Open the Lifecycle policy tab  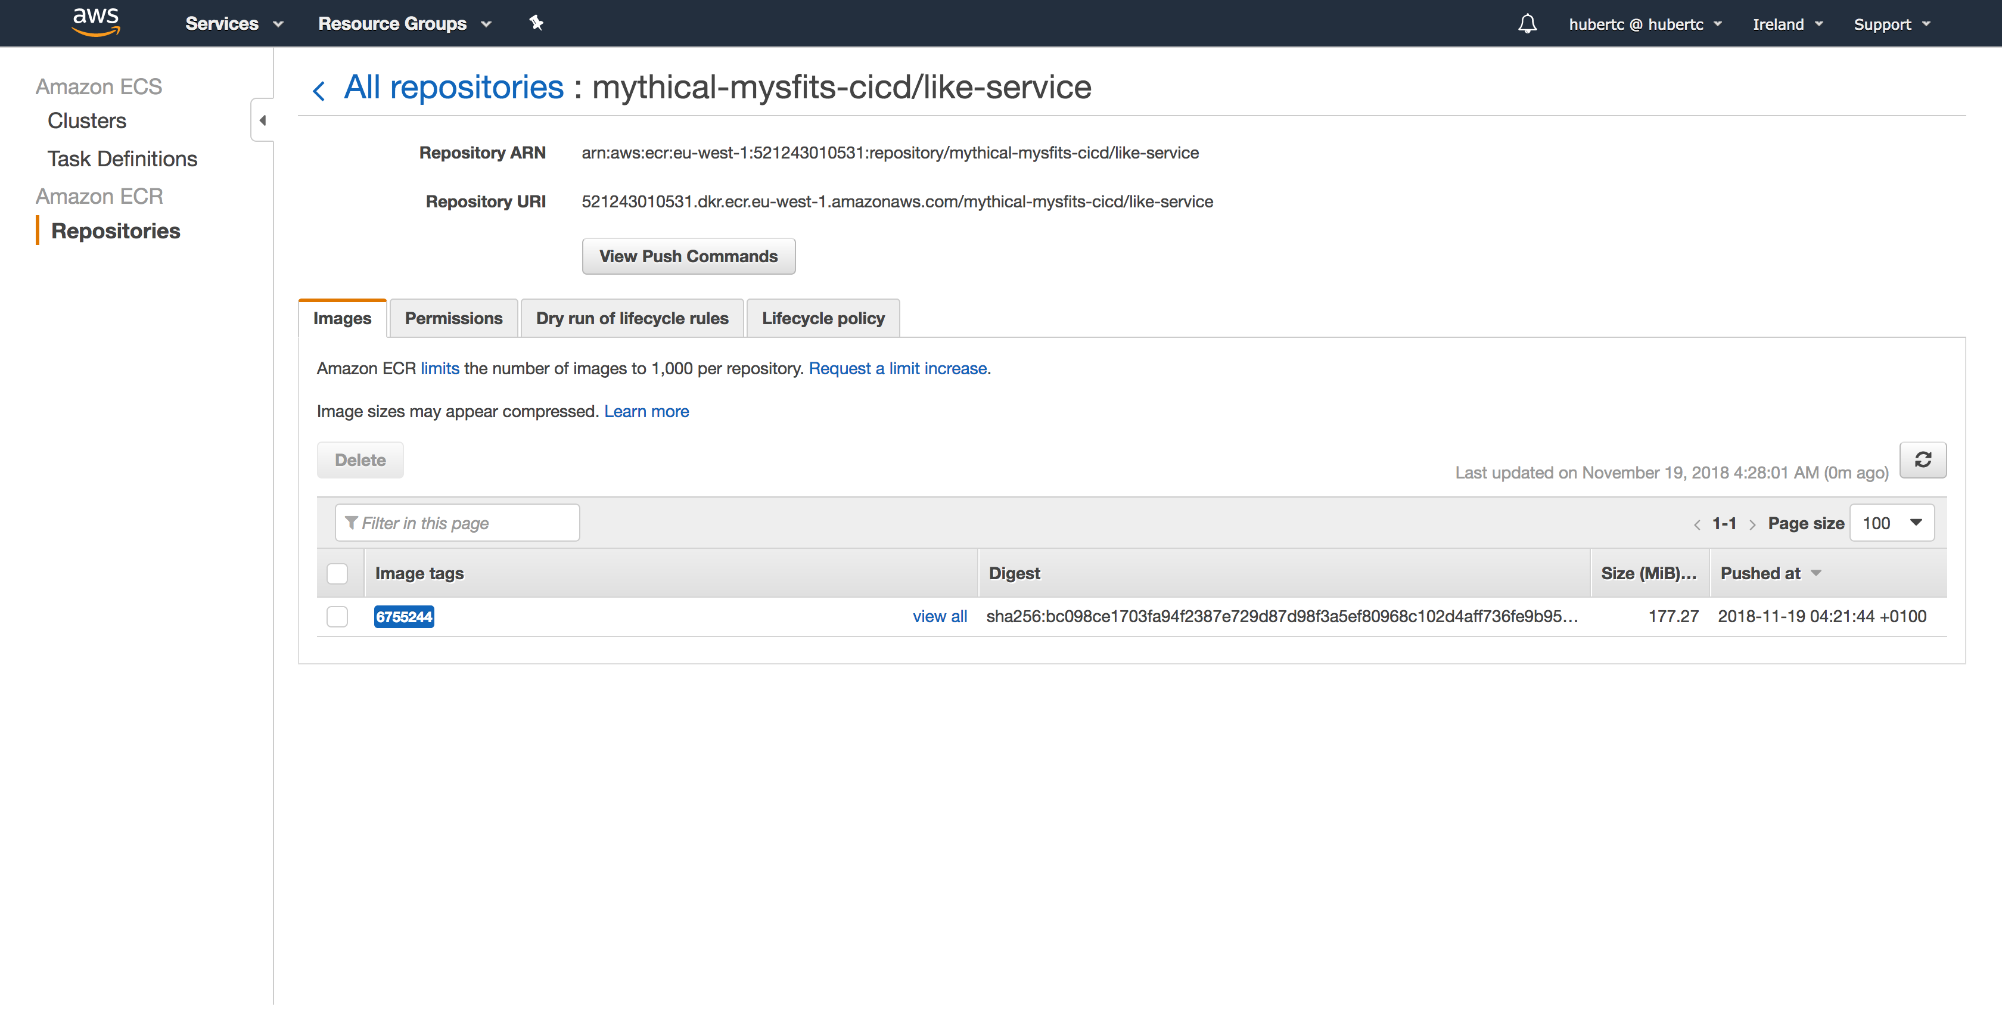click(823, 319)
